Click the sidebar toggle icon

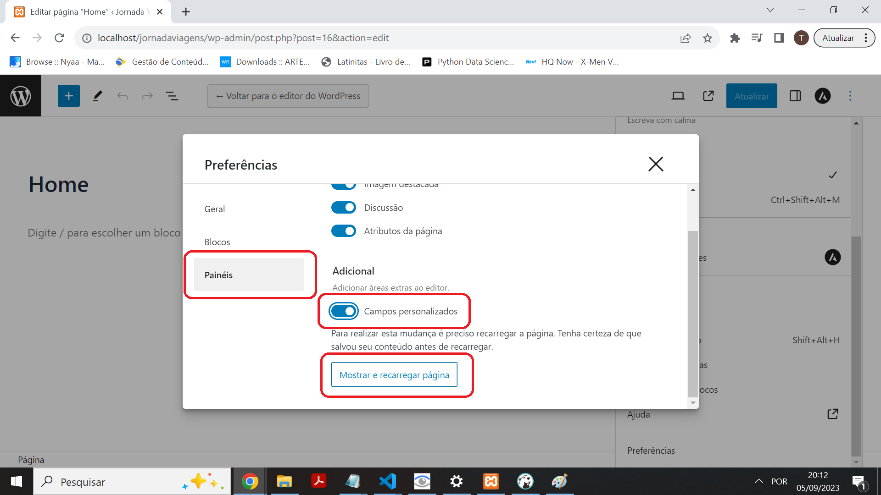coord(794,95)
